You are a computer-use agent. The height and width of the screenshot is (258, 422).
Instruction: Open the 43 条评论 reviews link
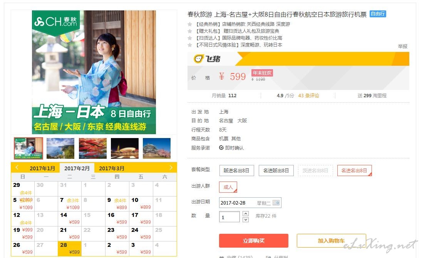pyautogui.click(x=308, y=95)
